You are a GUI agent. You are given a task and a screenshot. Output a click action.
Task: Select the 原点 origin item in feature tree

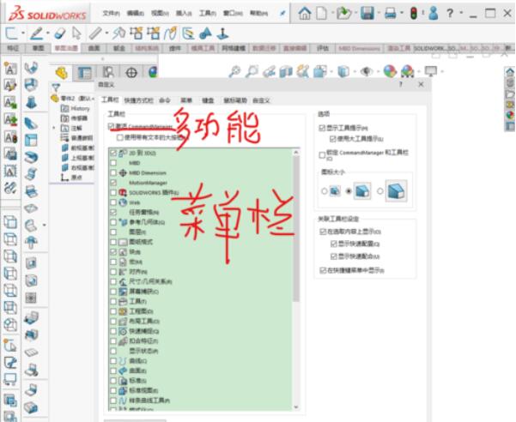(71, 178)
